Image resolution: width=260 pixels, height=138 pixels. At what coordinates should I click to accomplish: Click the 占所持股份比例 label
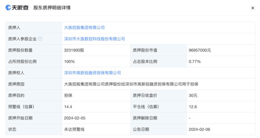coord(22,62)
